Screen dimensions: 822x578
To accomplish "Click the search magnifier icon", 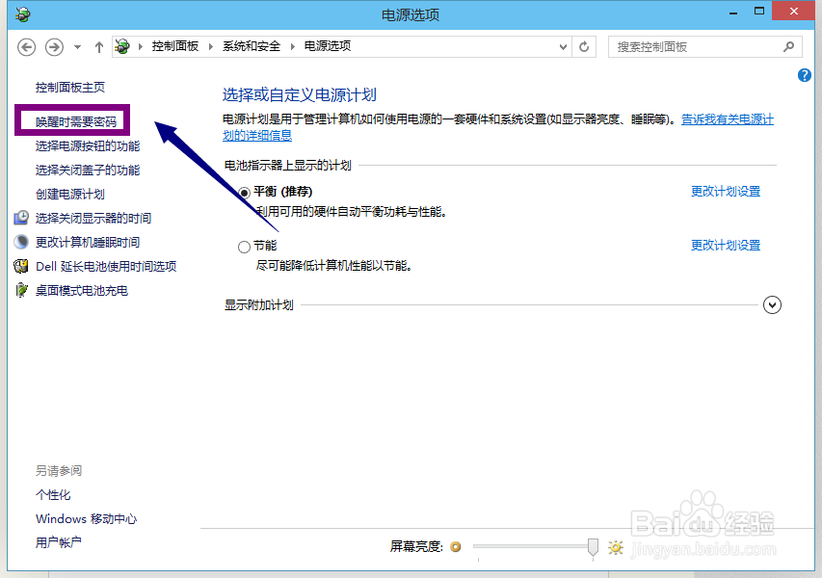I will [x=788, y=46].
